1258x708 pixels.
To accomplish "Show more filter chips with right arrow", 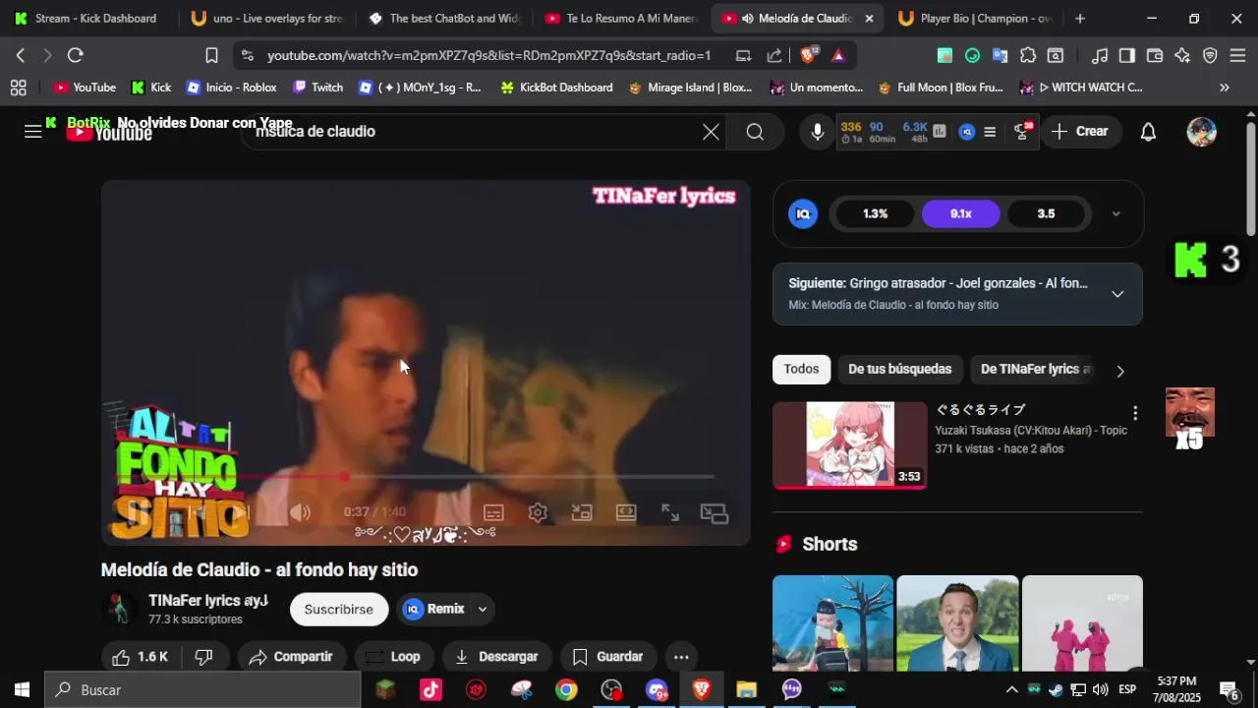I will point(1120,371).
